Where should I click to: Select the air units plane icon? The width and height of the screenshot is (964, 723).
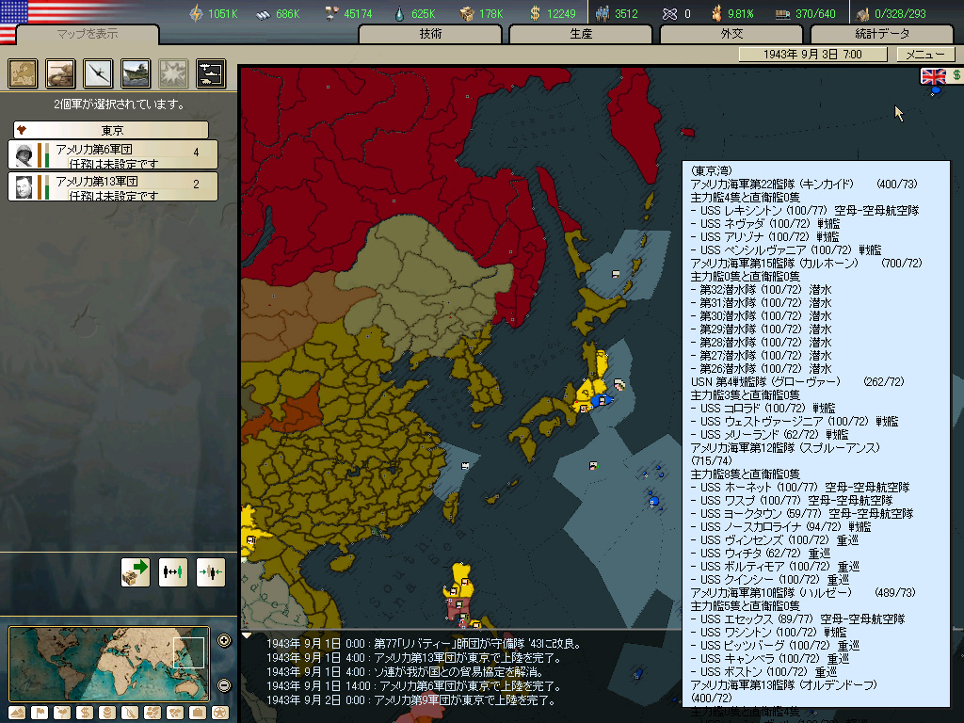(x=98, y=73)
